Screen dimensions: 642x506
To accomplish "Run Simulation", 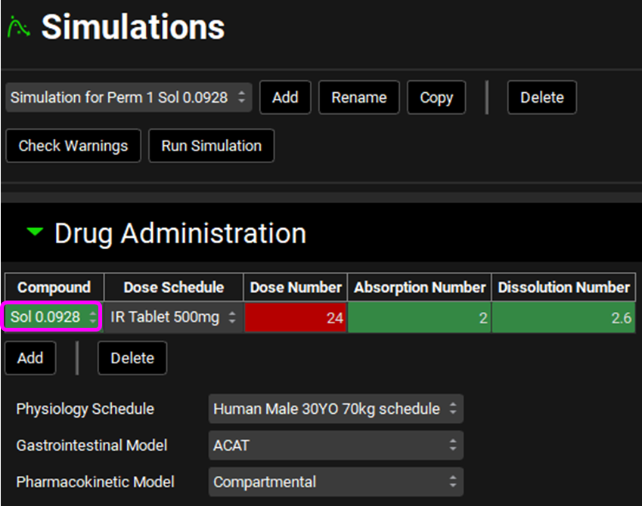I will click(211, 146).
